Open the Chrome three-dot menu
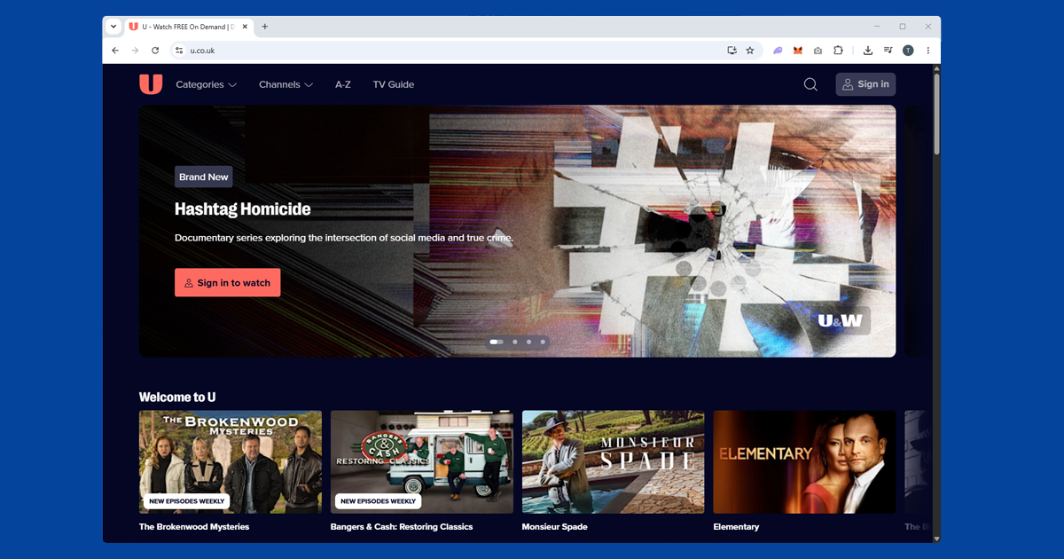 [x=928, y=51]
